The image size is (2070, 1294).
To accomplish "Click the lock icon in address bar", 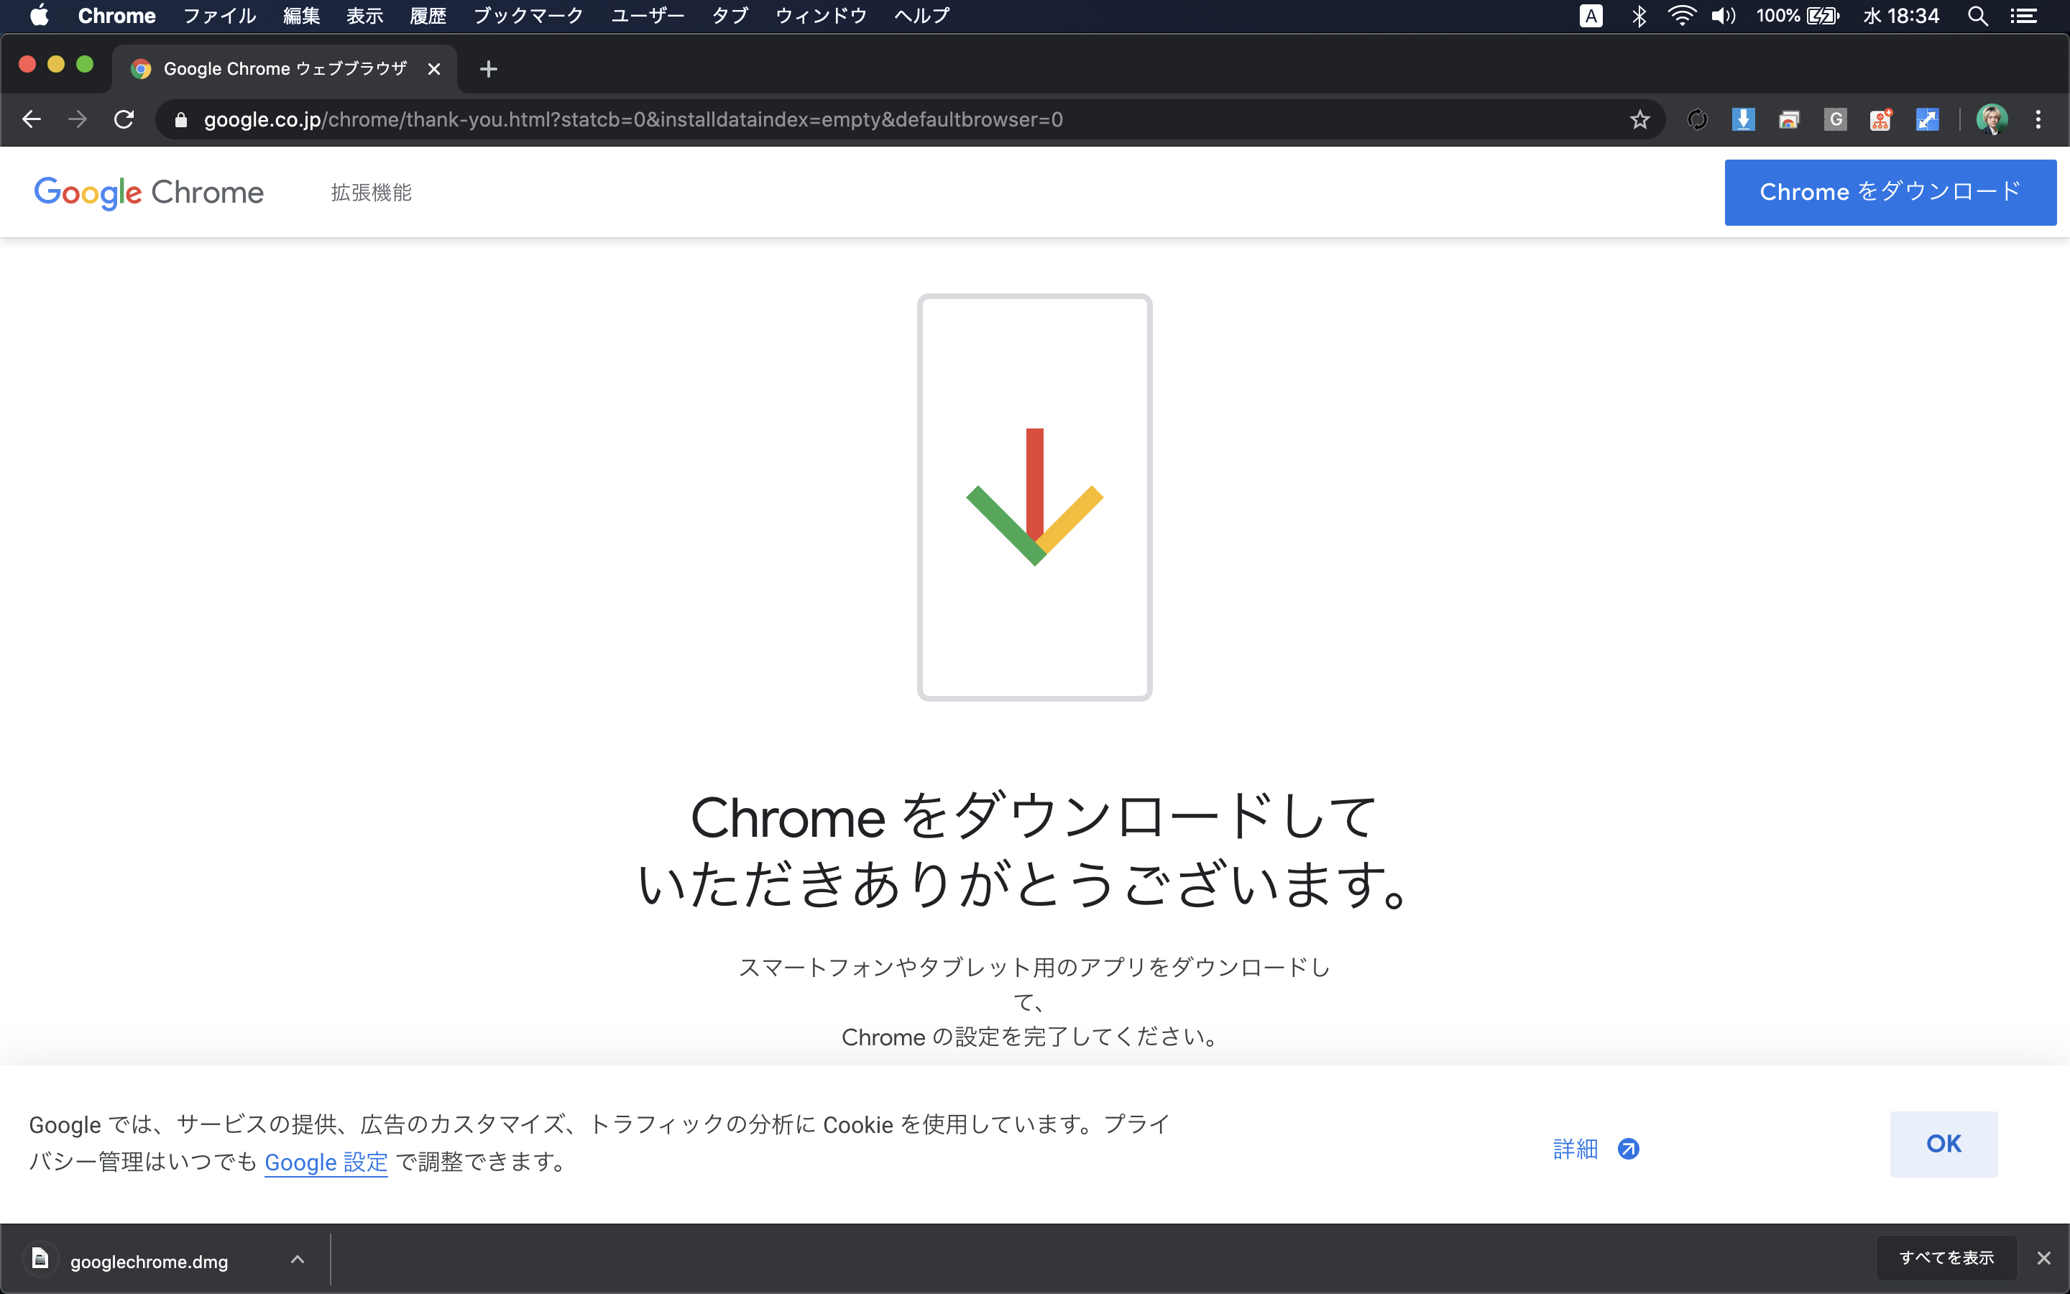I will [x=180, y=120].
